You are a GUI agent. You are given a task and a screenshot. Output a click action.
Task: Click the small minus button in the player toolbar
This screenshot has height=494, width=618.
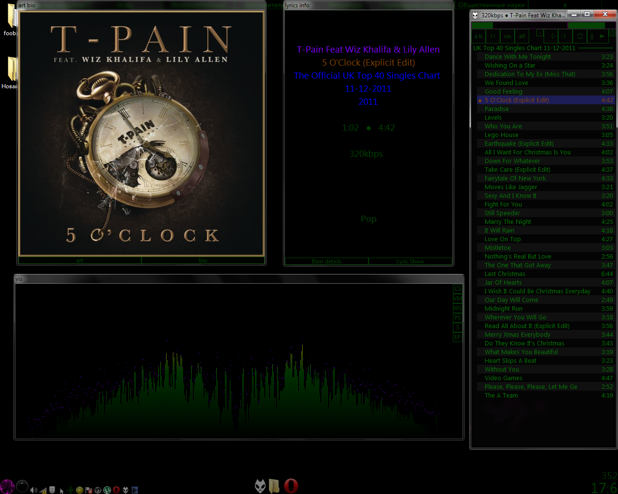click(x=540, y=33)
